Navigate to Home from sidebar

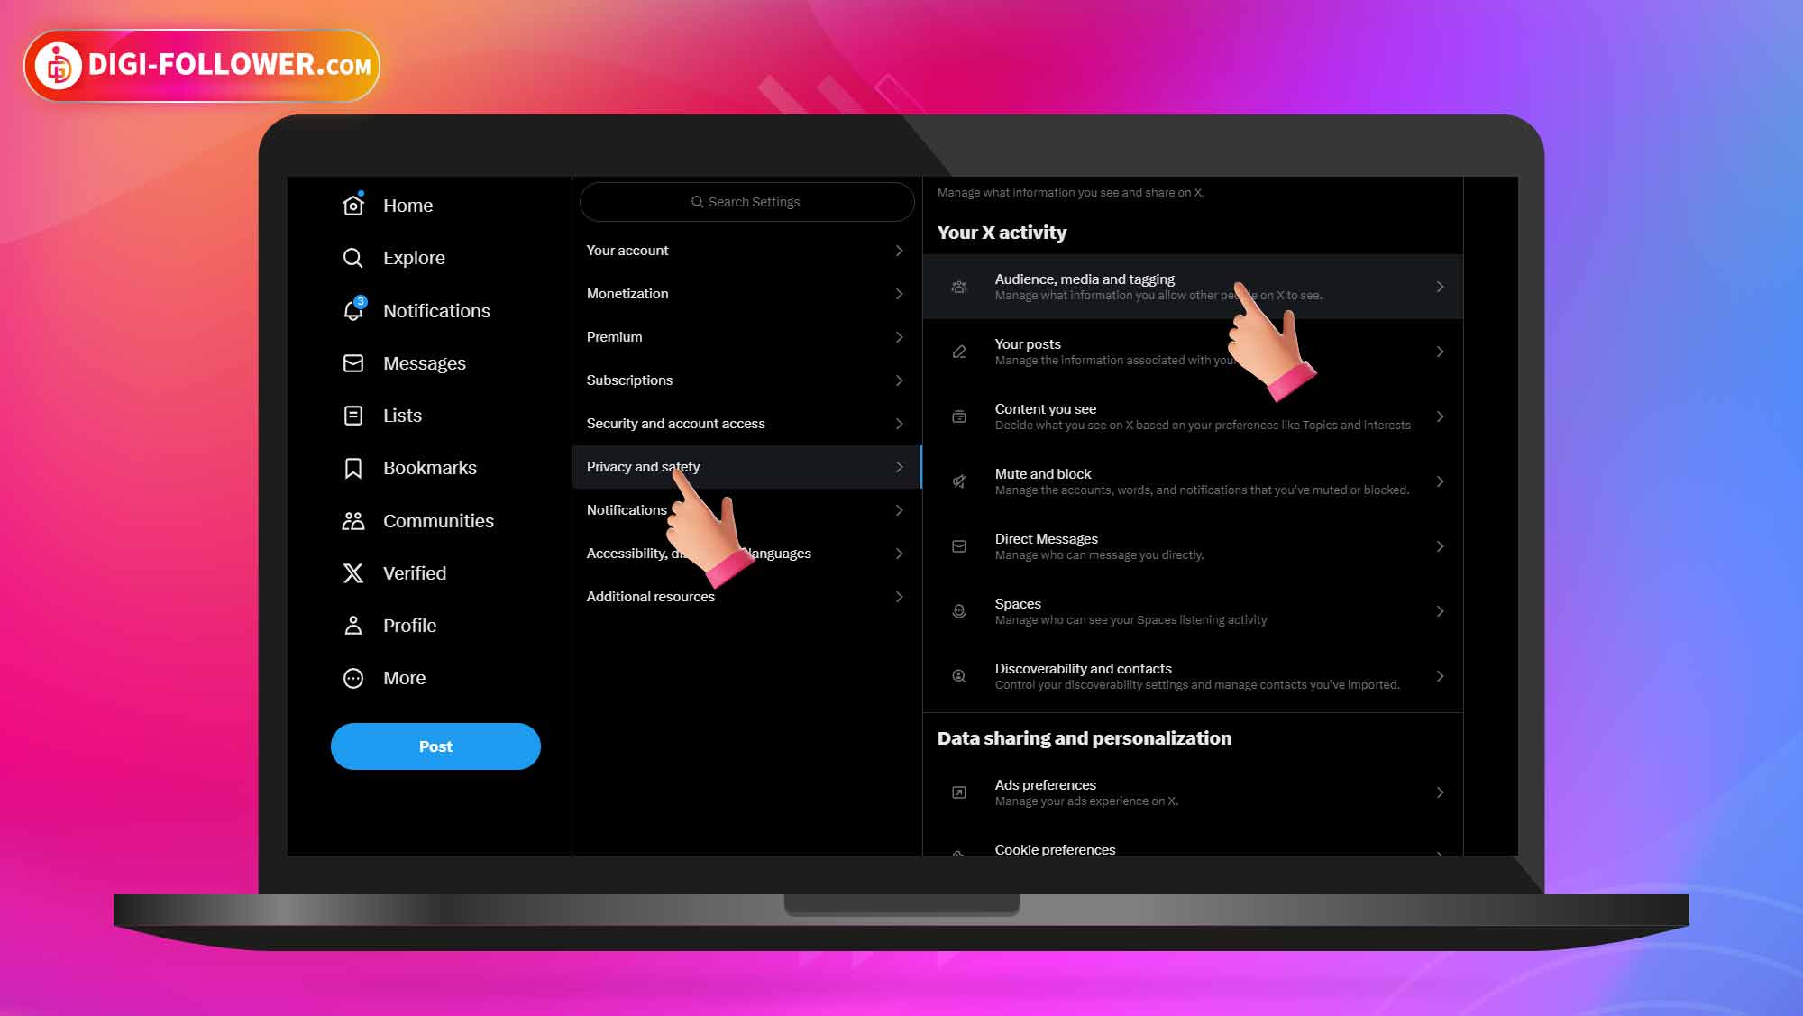pyautogui.click(x=407, y=205)
